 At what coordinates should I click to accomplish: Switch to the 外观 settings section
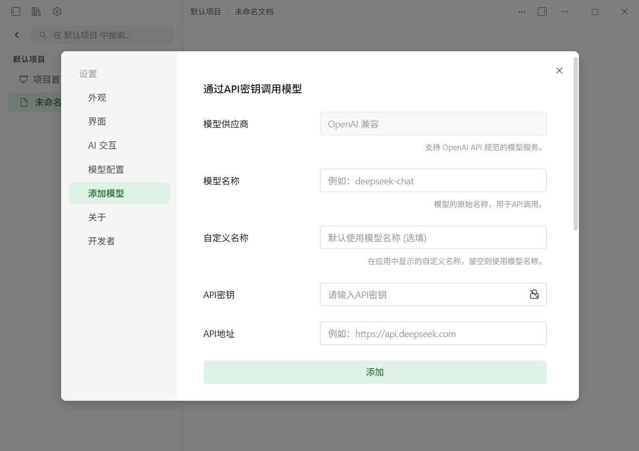97,97
